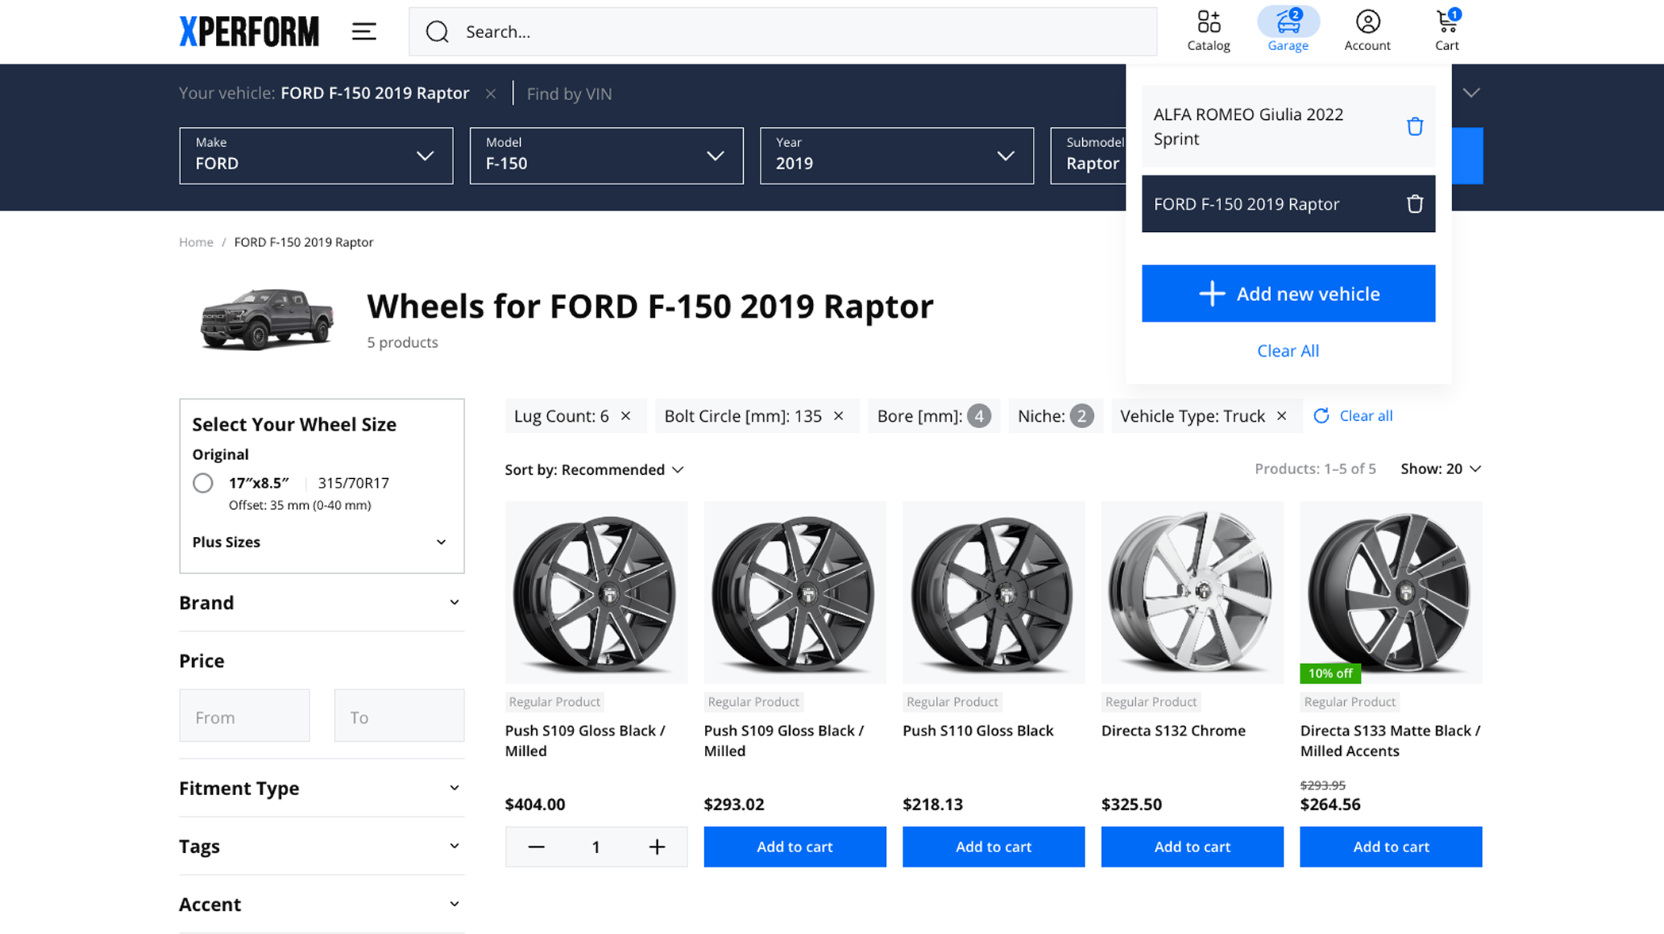Click the Price From input field

click(245, 716)
